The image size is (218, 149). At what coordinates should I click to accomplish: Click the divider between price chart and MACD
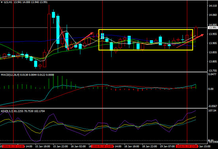tap(104, 72)
